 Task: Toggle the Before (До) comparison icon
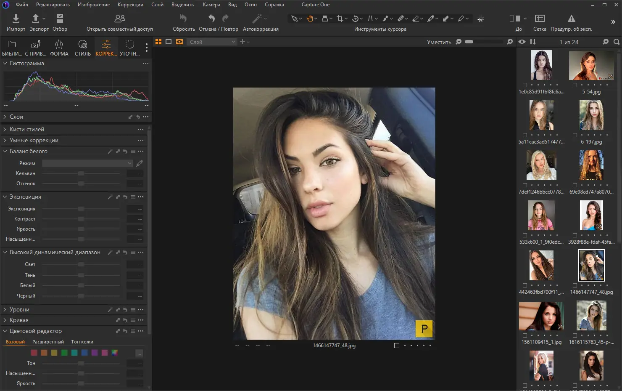click(515, 19)
